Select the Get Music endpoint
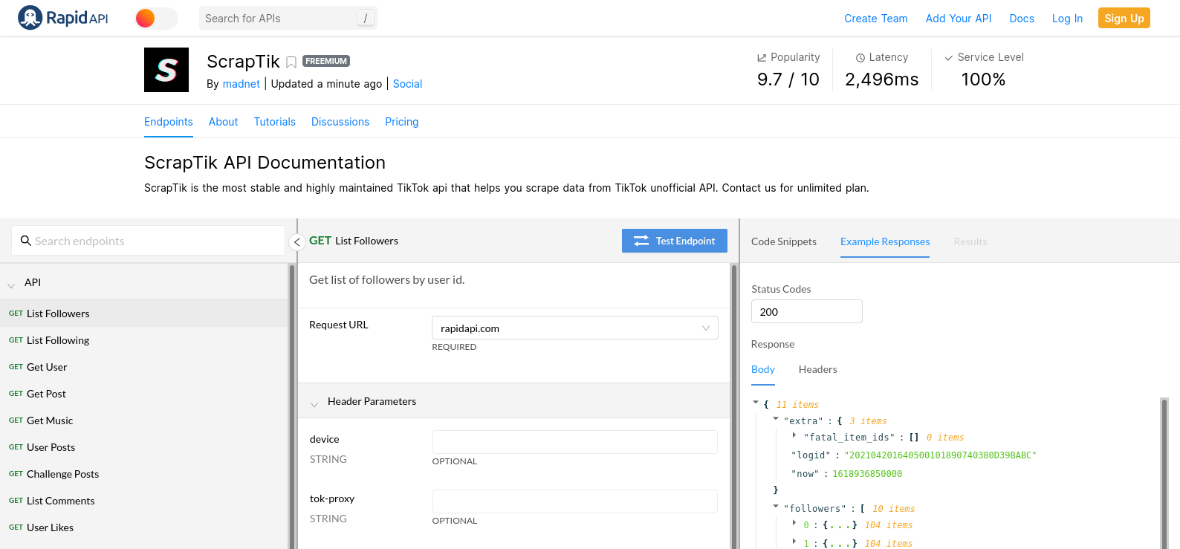The image size is (1180, 549). point(143,420)
